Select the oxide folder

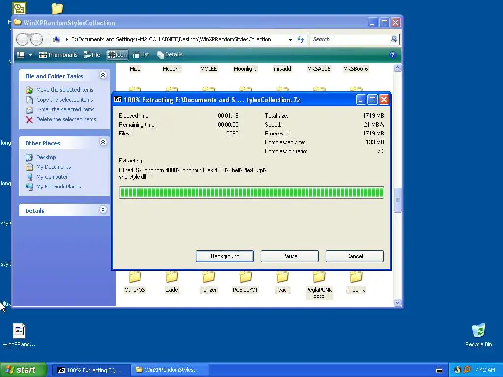click(x=171, y=282)
